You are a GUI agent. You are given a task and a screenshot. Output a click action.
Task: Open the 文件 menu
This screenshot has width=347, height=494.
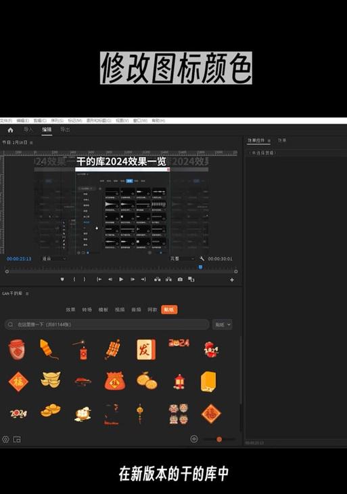click(5, 121)
